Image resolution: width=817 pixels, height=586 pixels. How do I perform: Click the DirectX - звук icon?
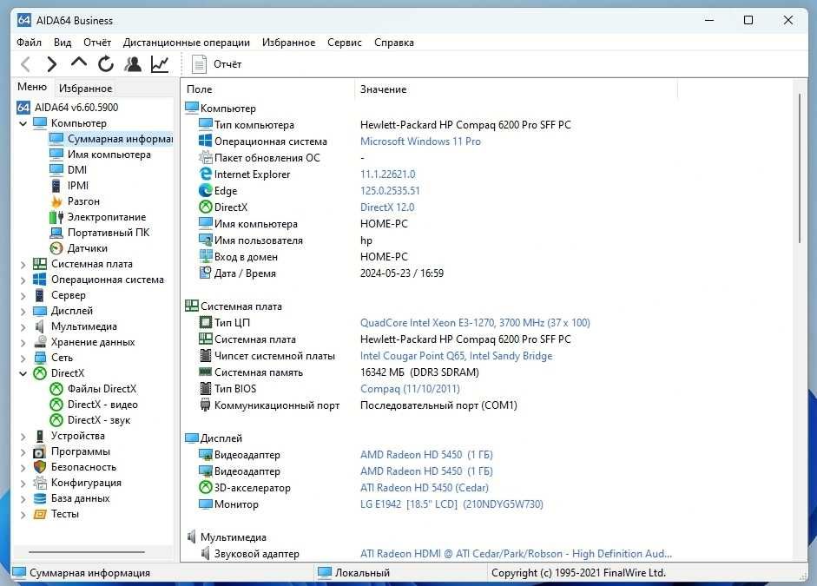pyautogui.click(x=56, y=420)
